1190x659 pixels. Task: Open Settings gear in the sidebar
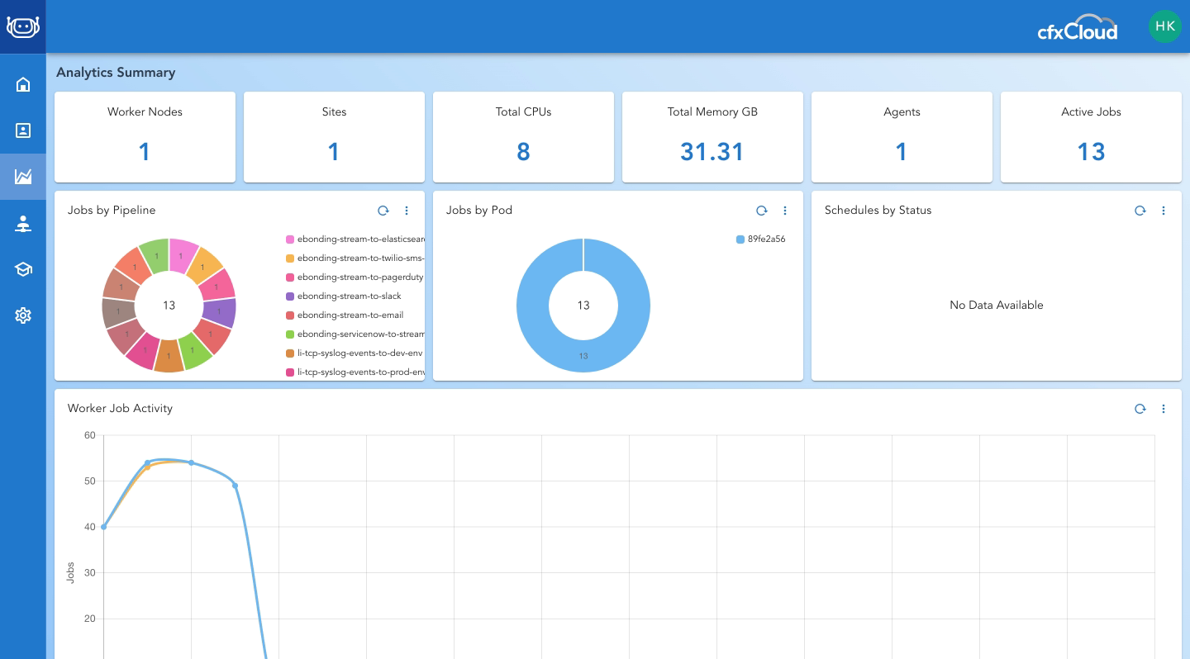(23, 315)
